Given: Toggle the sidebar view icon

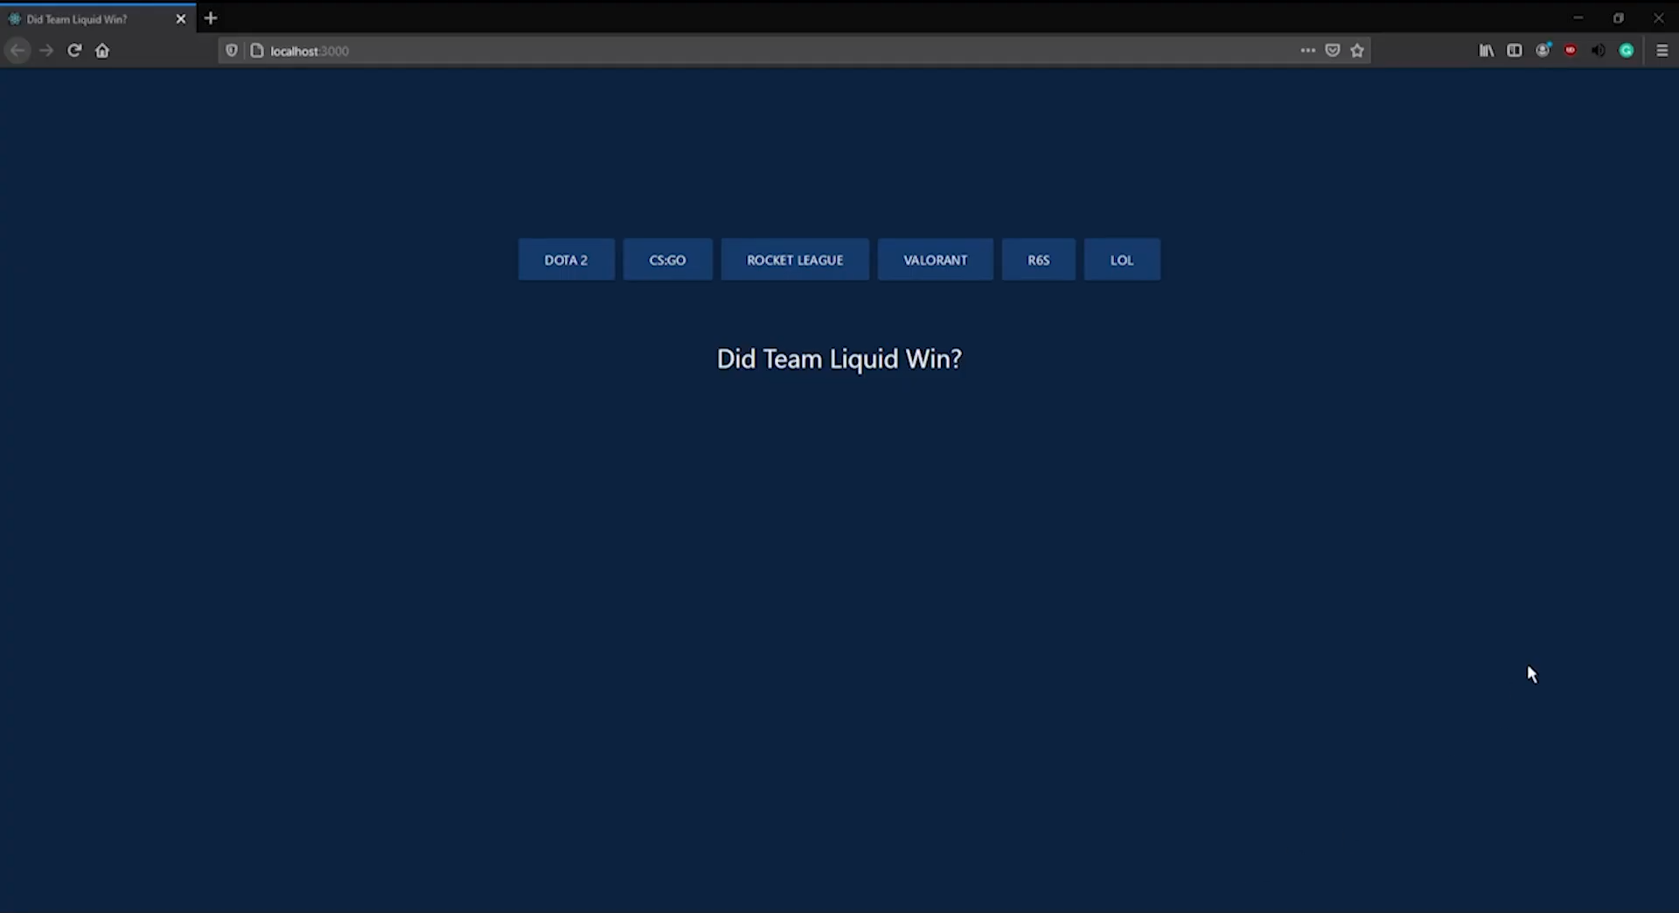Looking at the screenshot, I should click(1515, 51).
